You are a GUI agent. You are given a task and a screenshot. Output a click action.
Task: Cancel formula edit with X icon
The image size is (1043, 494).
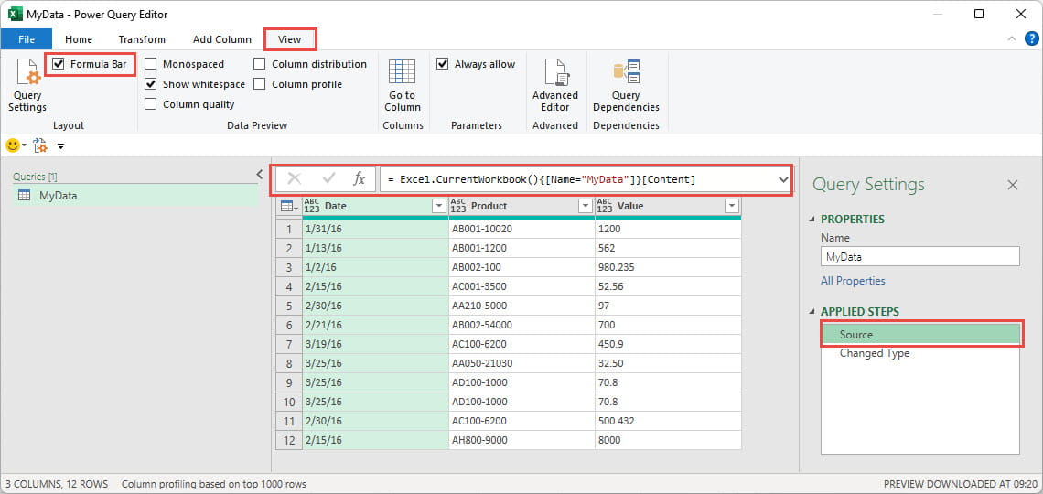pos(294,179)
